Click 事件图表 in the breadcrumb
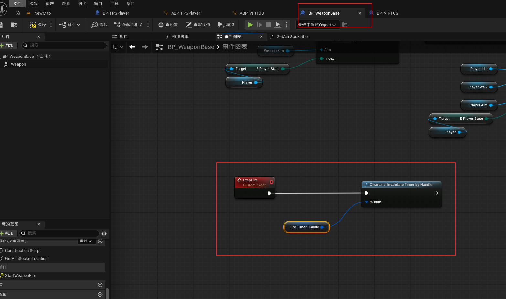The width and height of the screenshot is (506, 299). (x=235, y=47)
